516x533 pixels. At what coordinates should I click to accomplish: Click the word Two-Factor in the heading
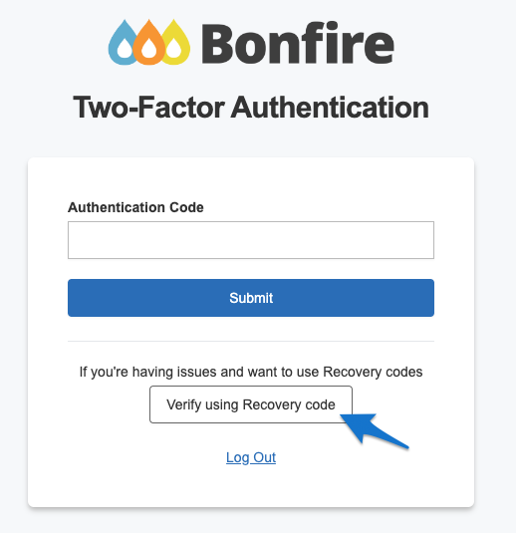coord(148,108)
